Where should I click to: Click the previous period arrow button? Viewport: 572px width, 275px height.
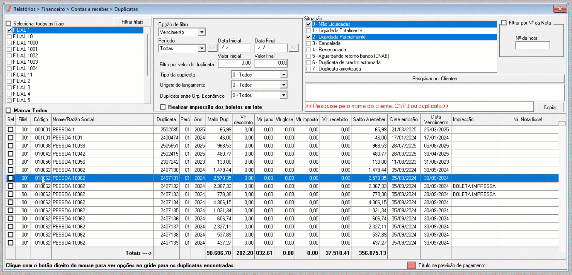coord(212,48)
